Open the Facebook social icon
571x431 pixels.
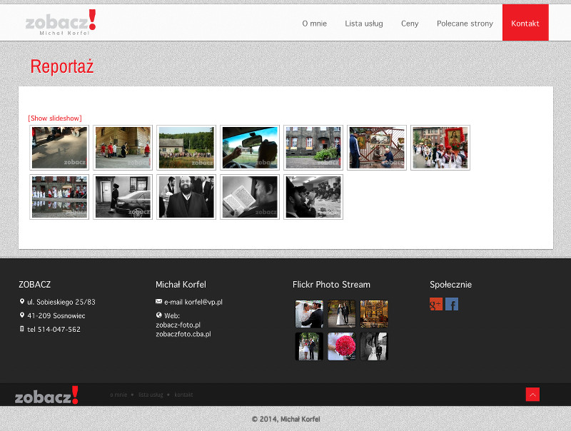point(452,305)
